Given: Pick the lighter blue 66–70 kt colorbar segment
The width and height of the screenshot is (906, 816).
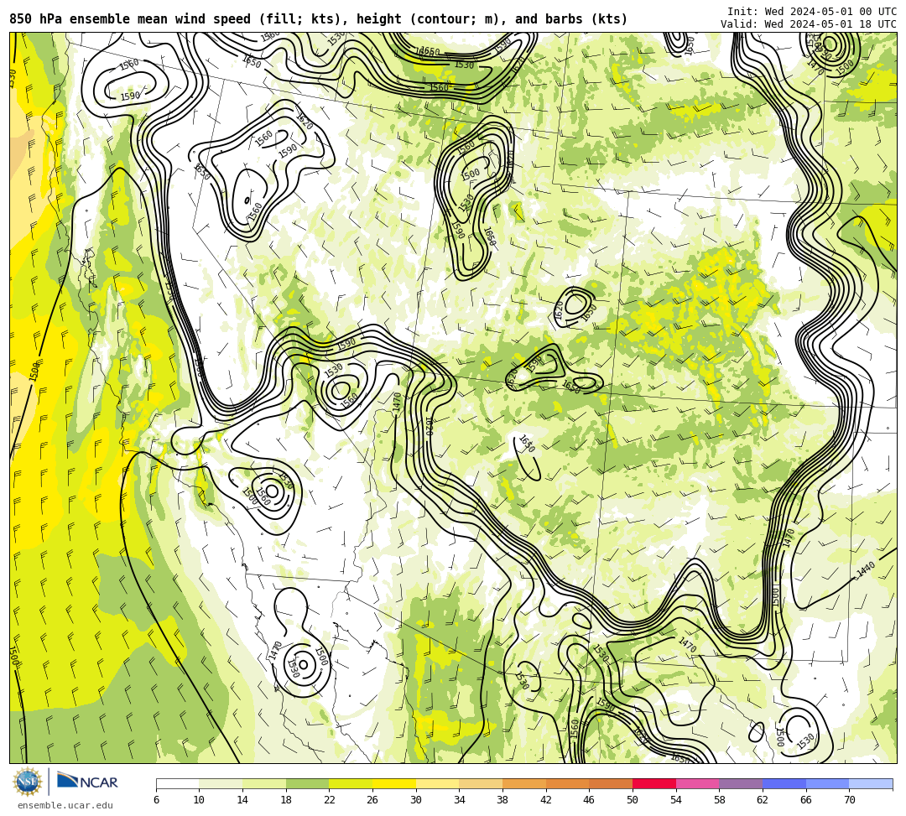Looking at the screenshot, I should pyautogui.click(x=827, y=783).
